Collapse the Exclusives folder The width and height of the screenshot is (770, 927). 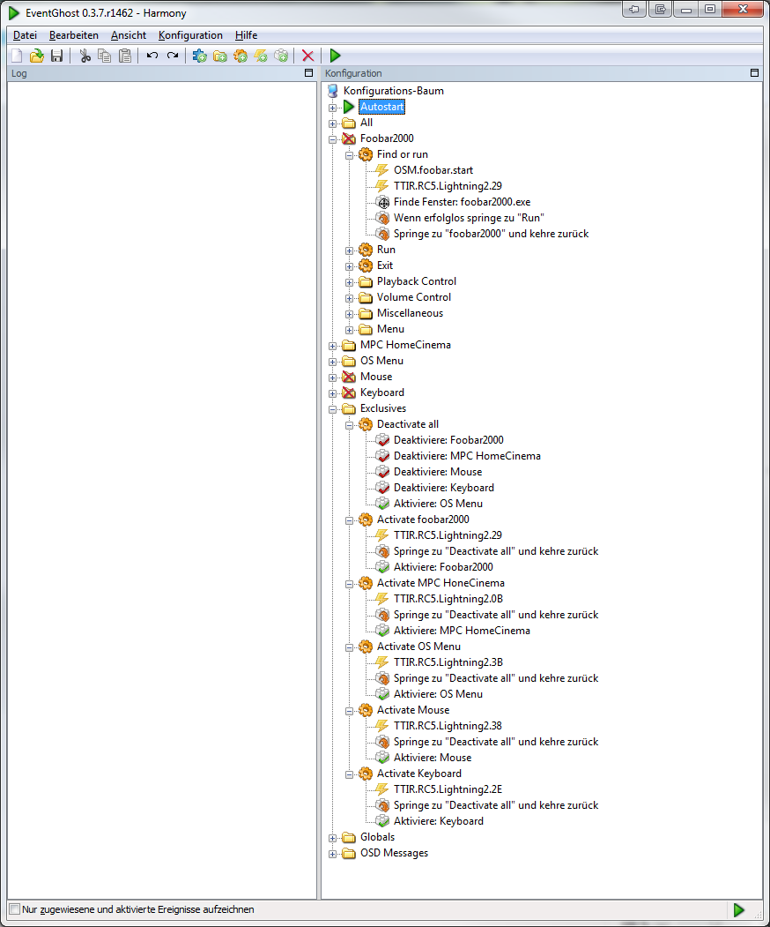333,410
